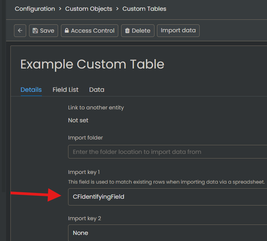Click the Import data button

[178, 31]
